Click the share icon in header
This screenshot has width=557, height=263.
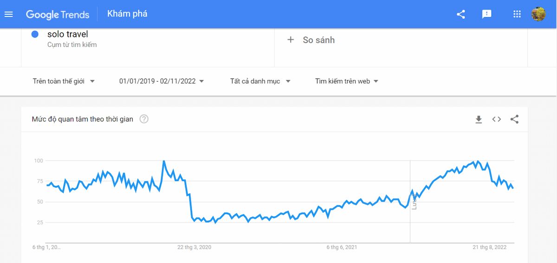tap(461, 14)
